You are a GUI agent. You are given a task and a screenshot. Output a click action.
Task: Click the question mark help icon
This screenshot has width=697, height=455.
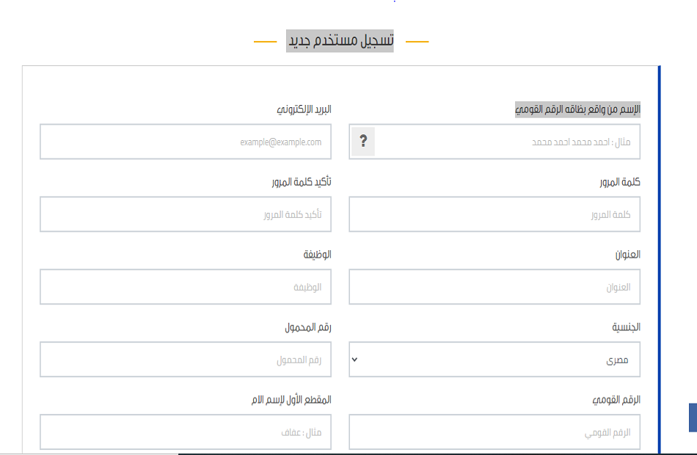363,142
